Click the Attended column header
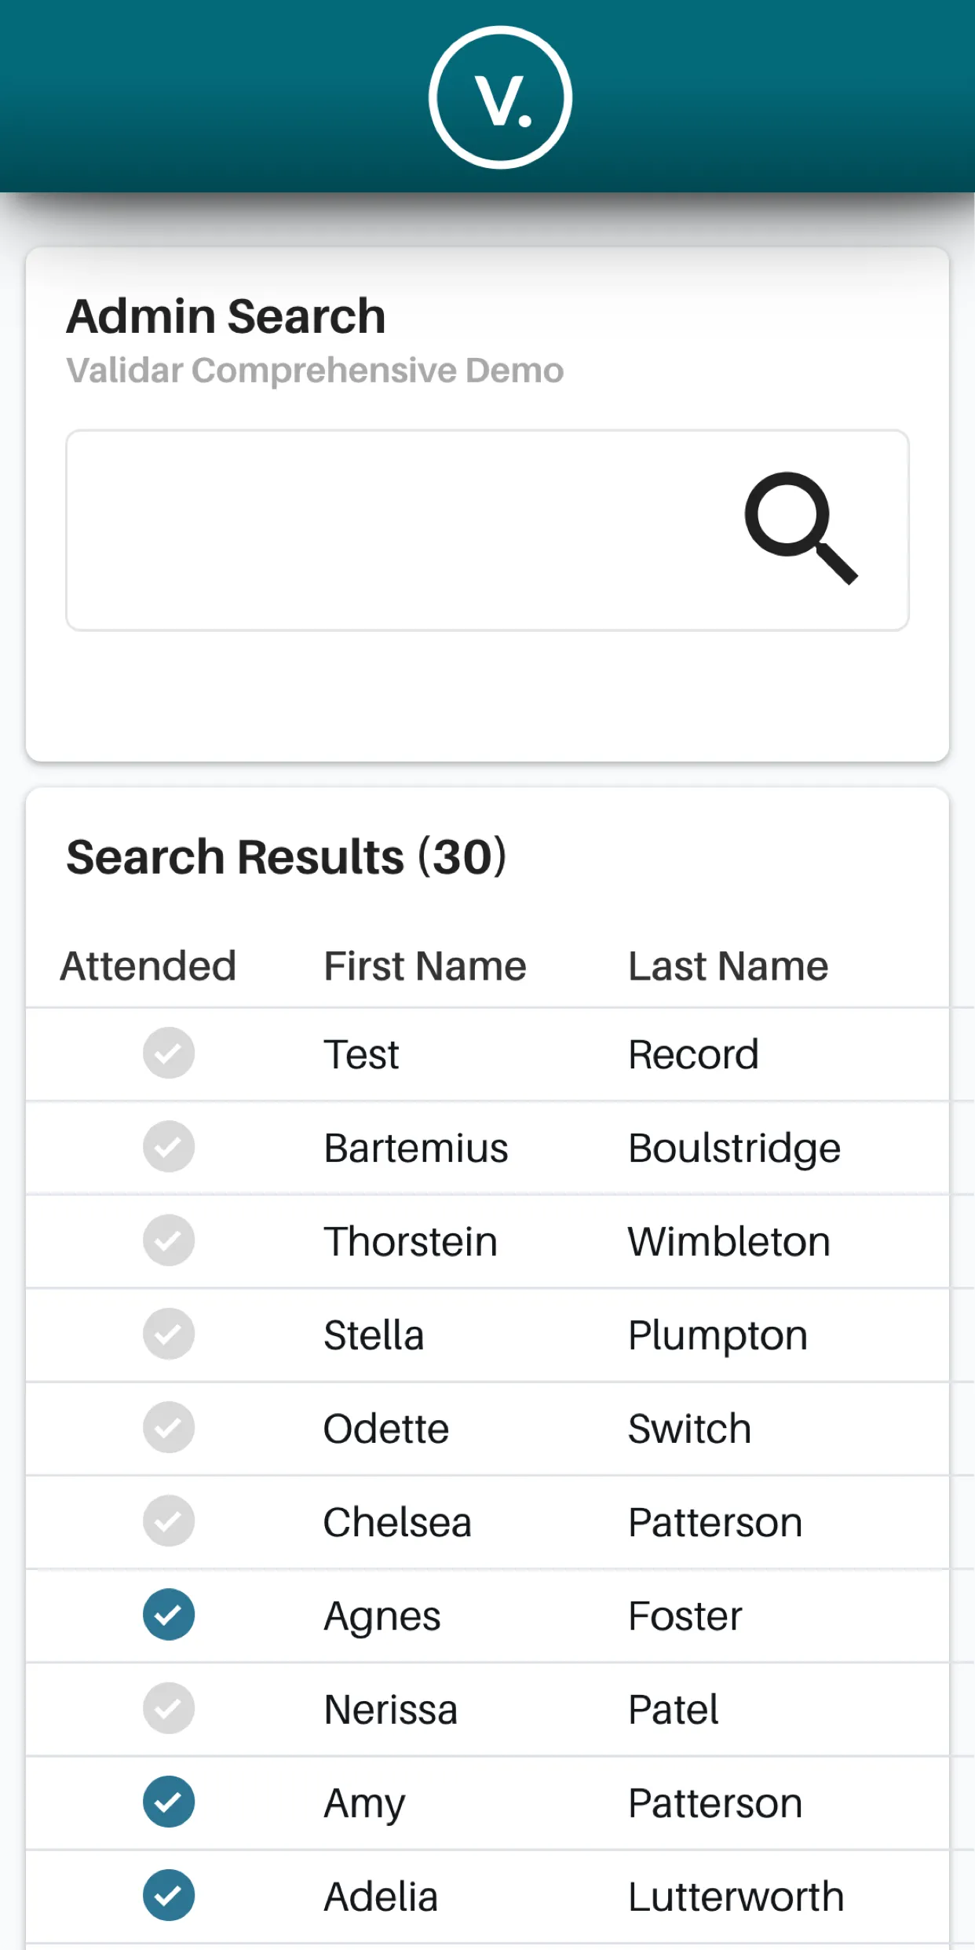Viewport: 975px width, 1950px height. [x=148, y=966]
